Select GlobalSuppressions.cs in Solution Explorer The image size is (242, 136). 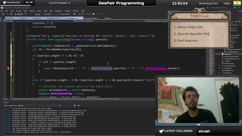pyautogui.click(x=232, y=59)
